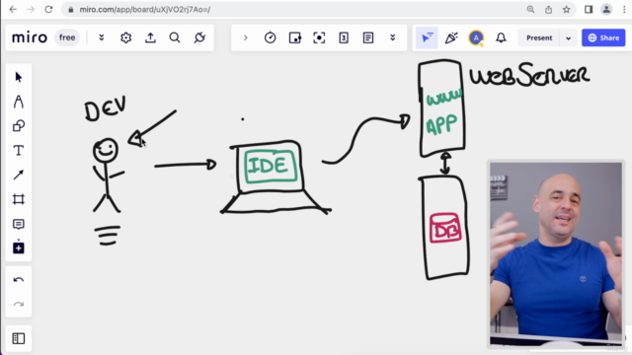The height and width of the screenshot is (355, 632).
Task: Share this page from address bar
Action: pos(548,9)
